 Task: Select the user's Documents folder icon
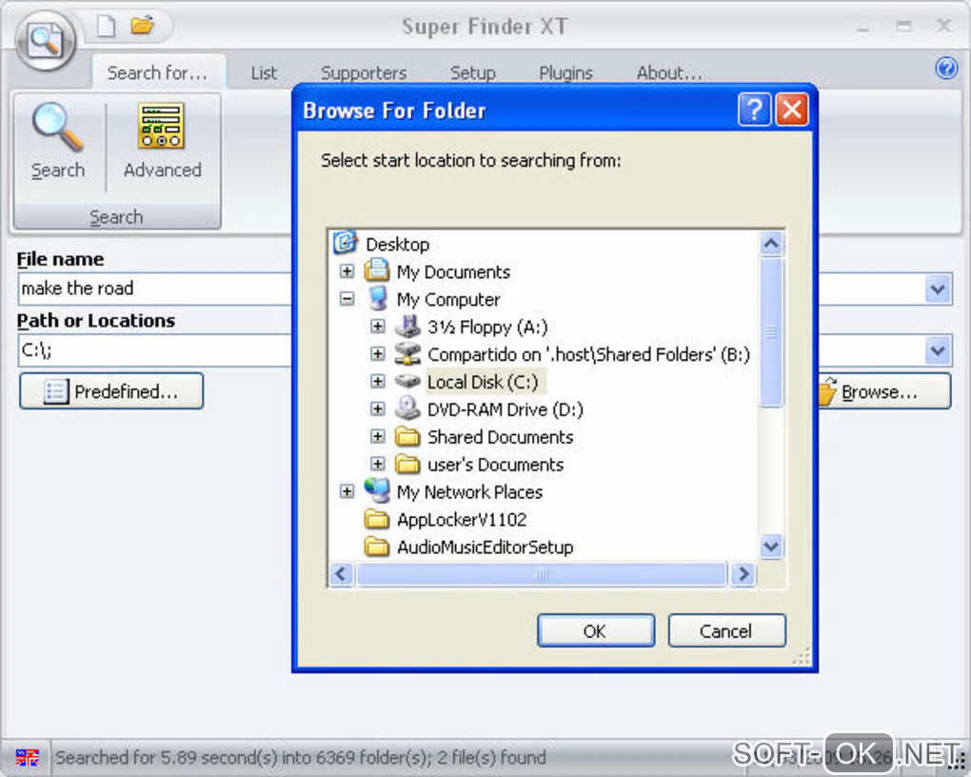coord(407,463)
